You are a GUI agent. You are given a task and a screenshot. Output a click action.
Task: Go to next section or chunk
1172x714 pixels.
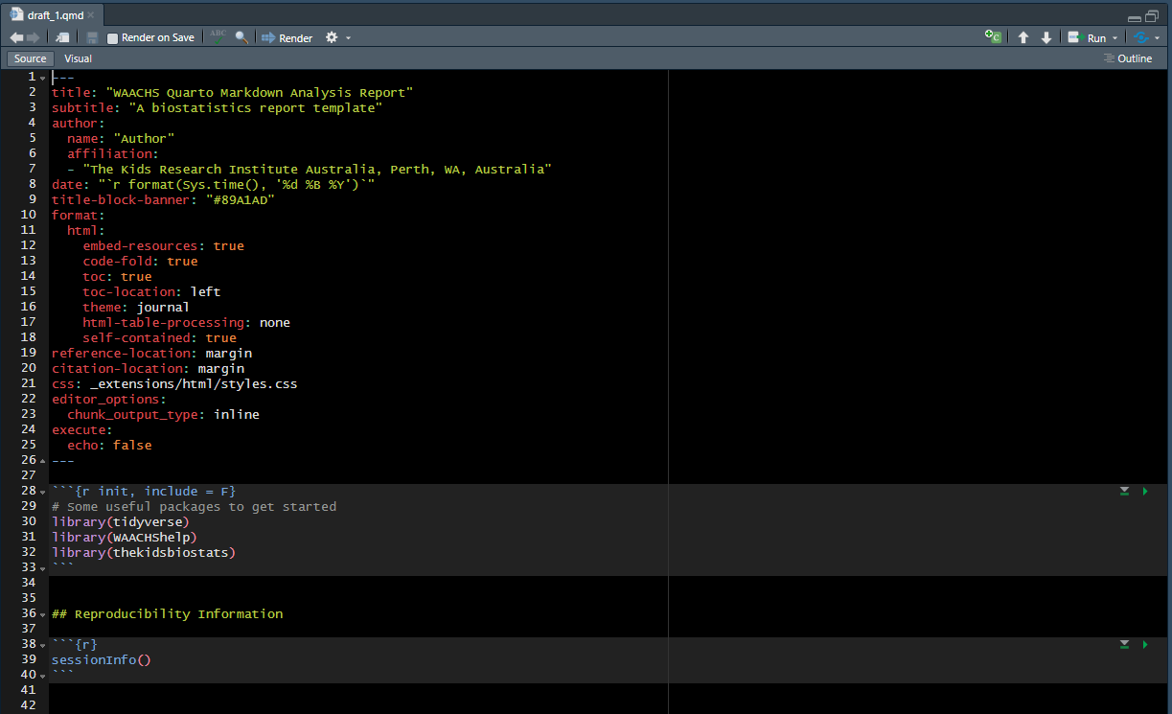click(1046, 37)
